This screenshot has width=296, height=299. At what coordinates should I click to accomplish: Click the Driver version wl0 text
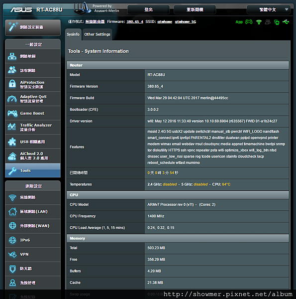pos(212,121)
